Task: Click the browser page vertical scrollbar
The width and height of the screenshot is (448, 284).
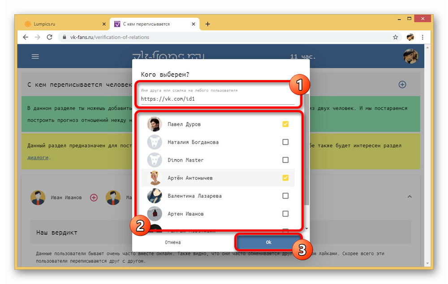Action: [x=427, y=155]
